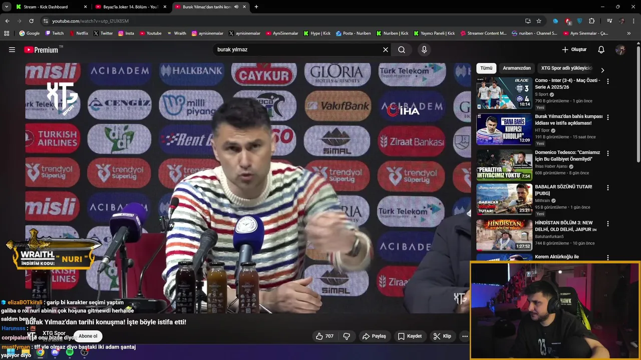
Task: Open the Hype | Kick bookmark
Action: pyautogui.click(x=316, y=33)
